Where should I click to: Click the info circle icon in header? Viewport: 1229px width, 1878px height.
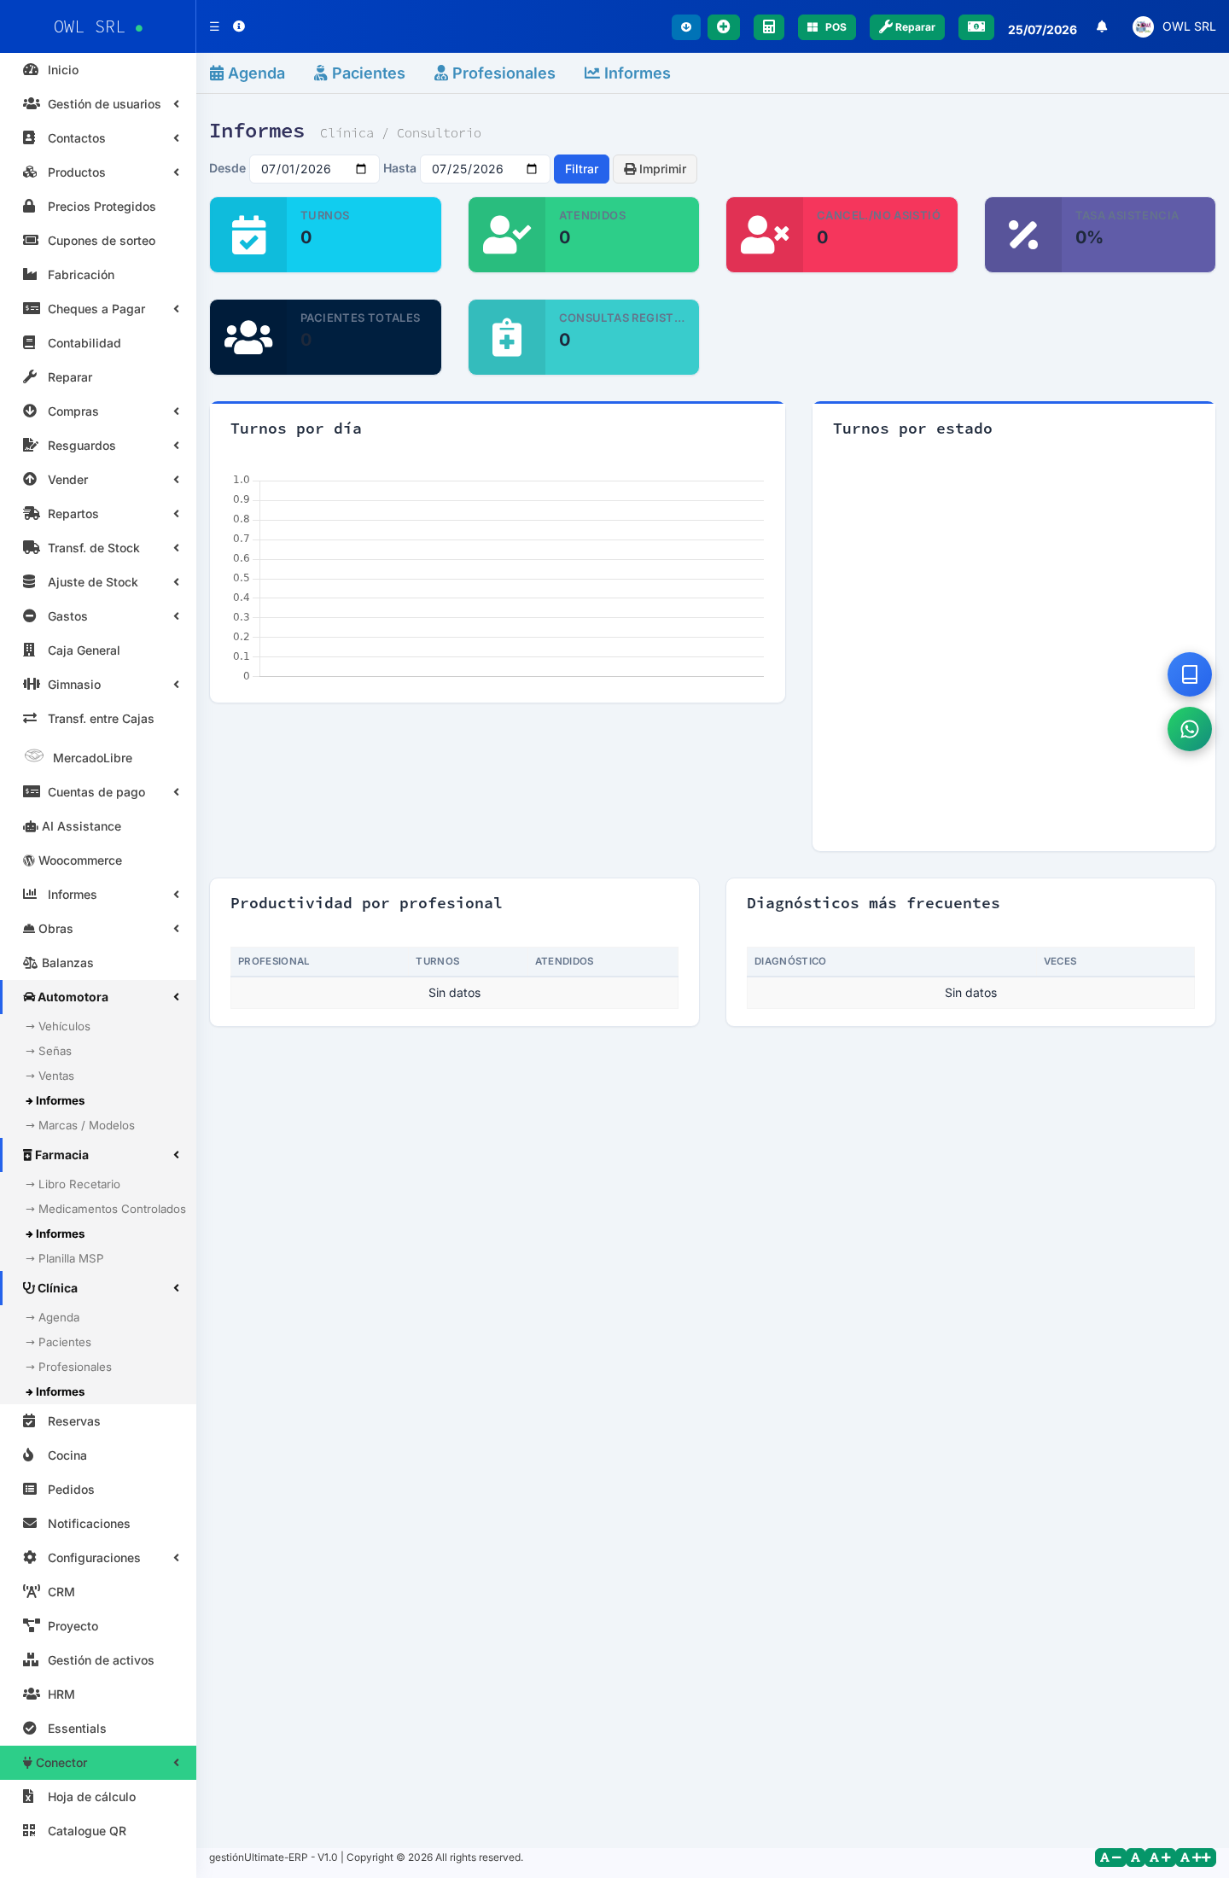click(x=239, y=26)
